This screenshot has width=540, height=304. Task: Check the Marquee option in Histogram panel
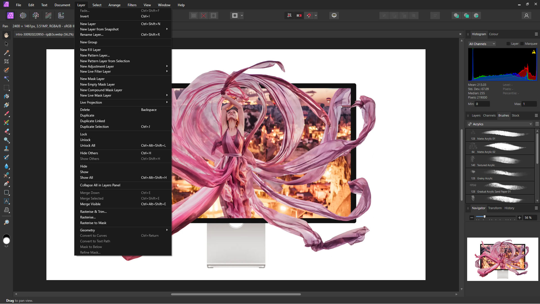coord(522,44)
